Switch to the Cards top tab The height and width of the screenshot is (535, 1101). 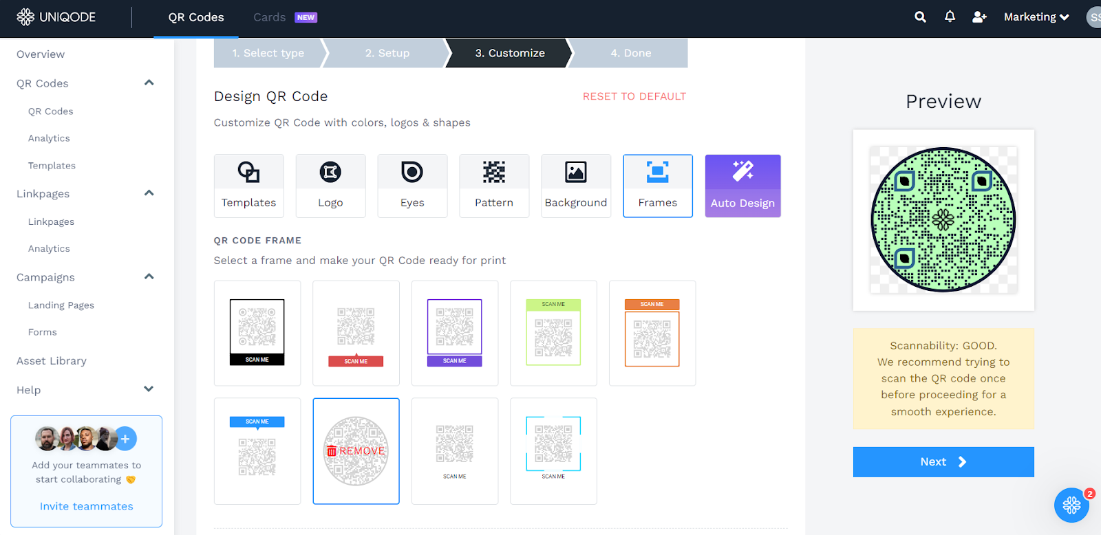pos(269,17)
